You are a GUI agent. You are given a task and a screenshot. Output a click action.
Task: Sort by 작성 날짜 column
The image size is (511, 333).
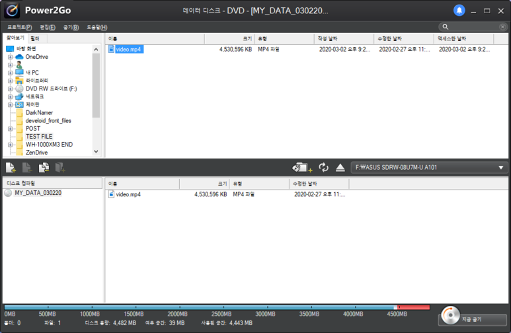(x=344, y=39)
